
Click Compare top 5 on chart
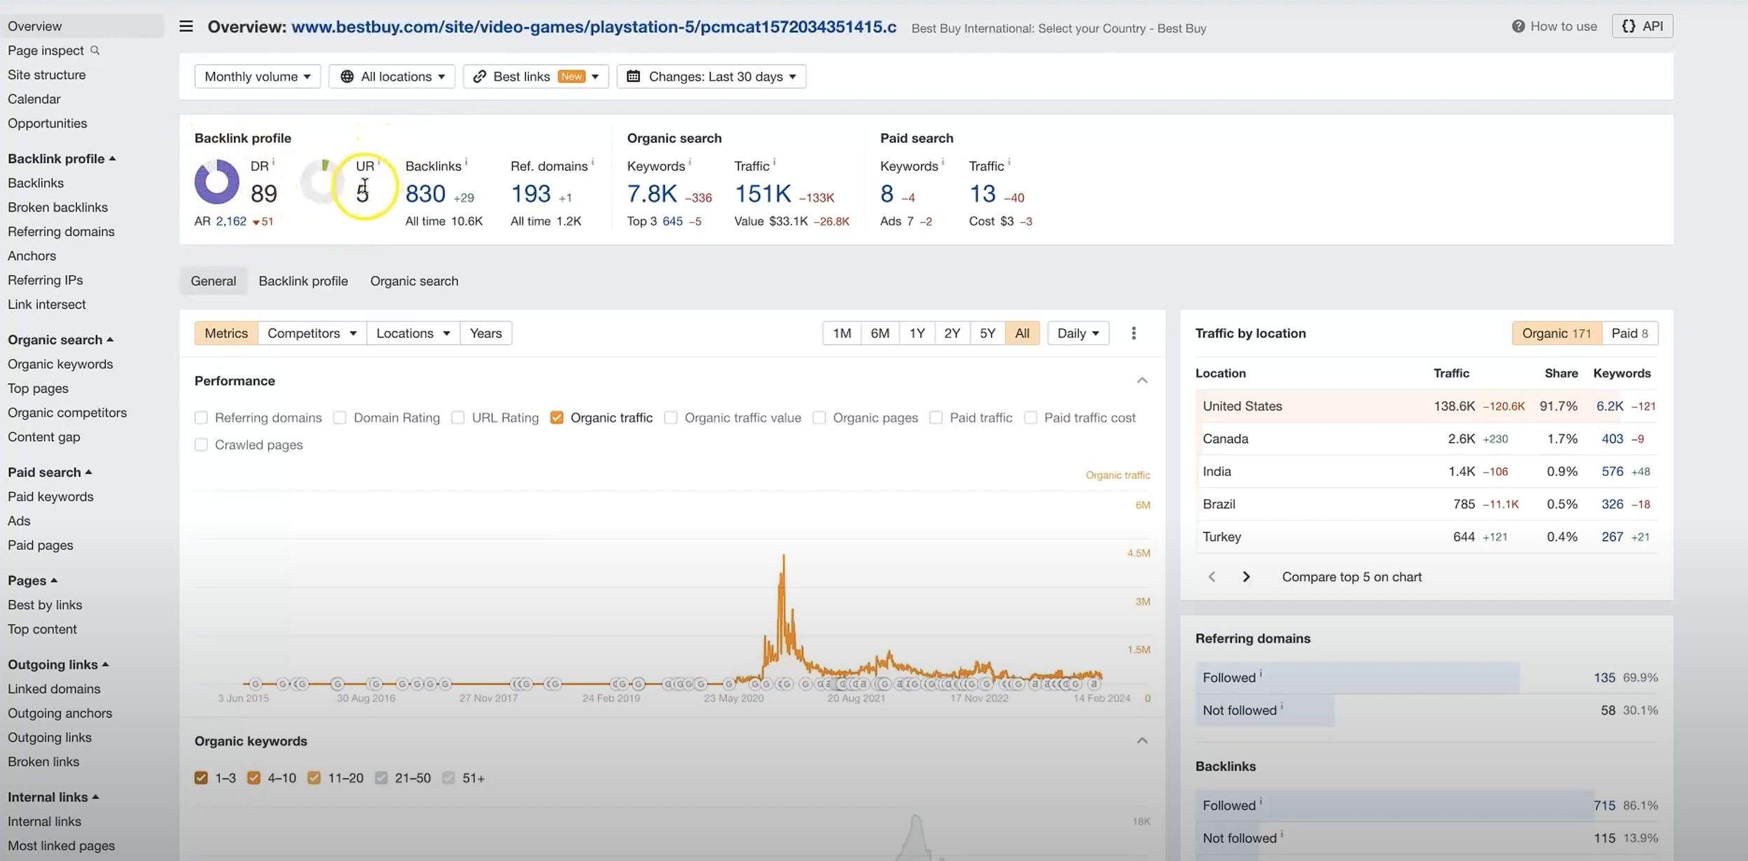coord(1351,576)
